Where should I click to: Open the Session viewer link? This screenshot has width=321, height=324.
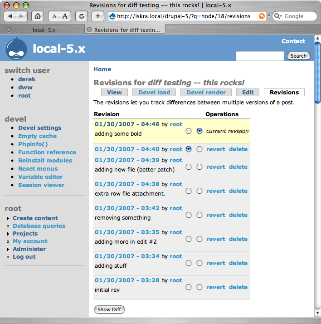click(41, 185)
